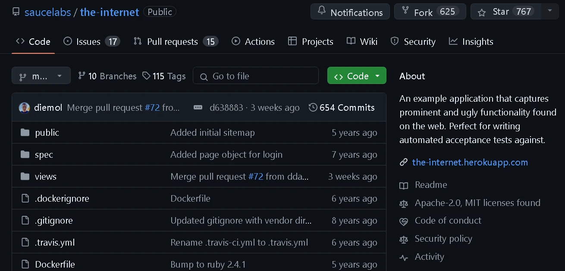The width and height of the screenshot is (565, 271).
Task: Click the scale icon beside Security policy
Action: 404,239
